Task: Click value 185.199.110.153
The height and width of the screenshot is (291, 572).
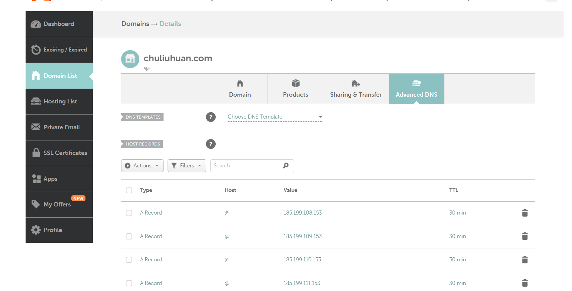Action: 302,260
